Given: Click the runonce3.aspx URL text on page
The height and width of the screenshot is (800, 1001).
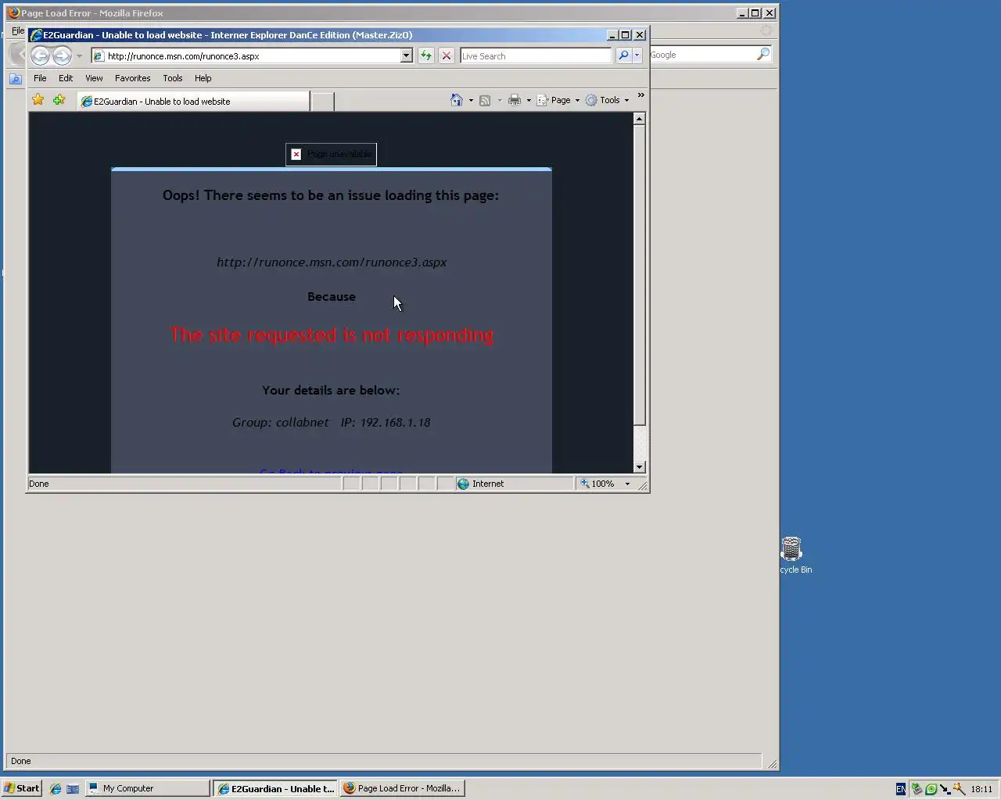Looking at the screenshot, I should (x=332, y=262).
